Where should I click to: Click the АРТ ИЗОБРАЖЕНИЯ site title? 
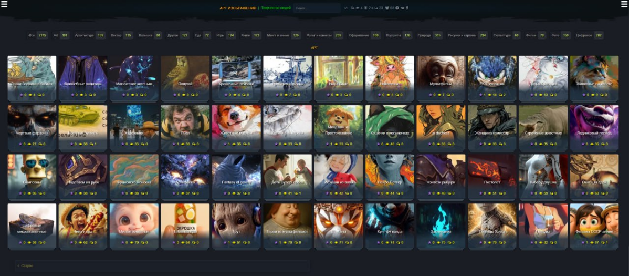click(238, 8)
